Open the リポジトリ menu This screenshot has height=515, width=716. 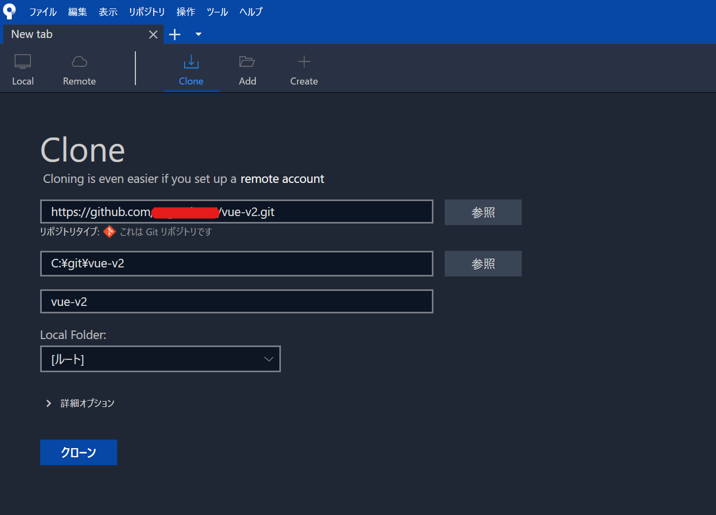(x=147, y=12)
